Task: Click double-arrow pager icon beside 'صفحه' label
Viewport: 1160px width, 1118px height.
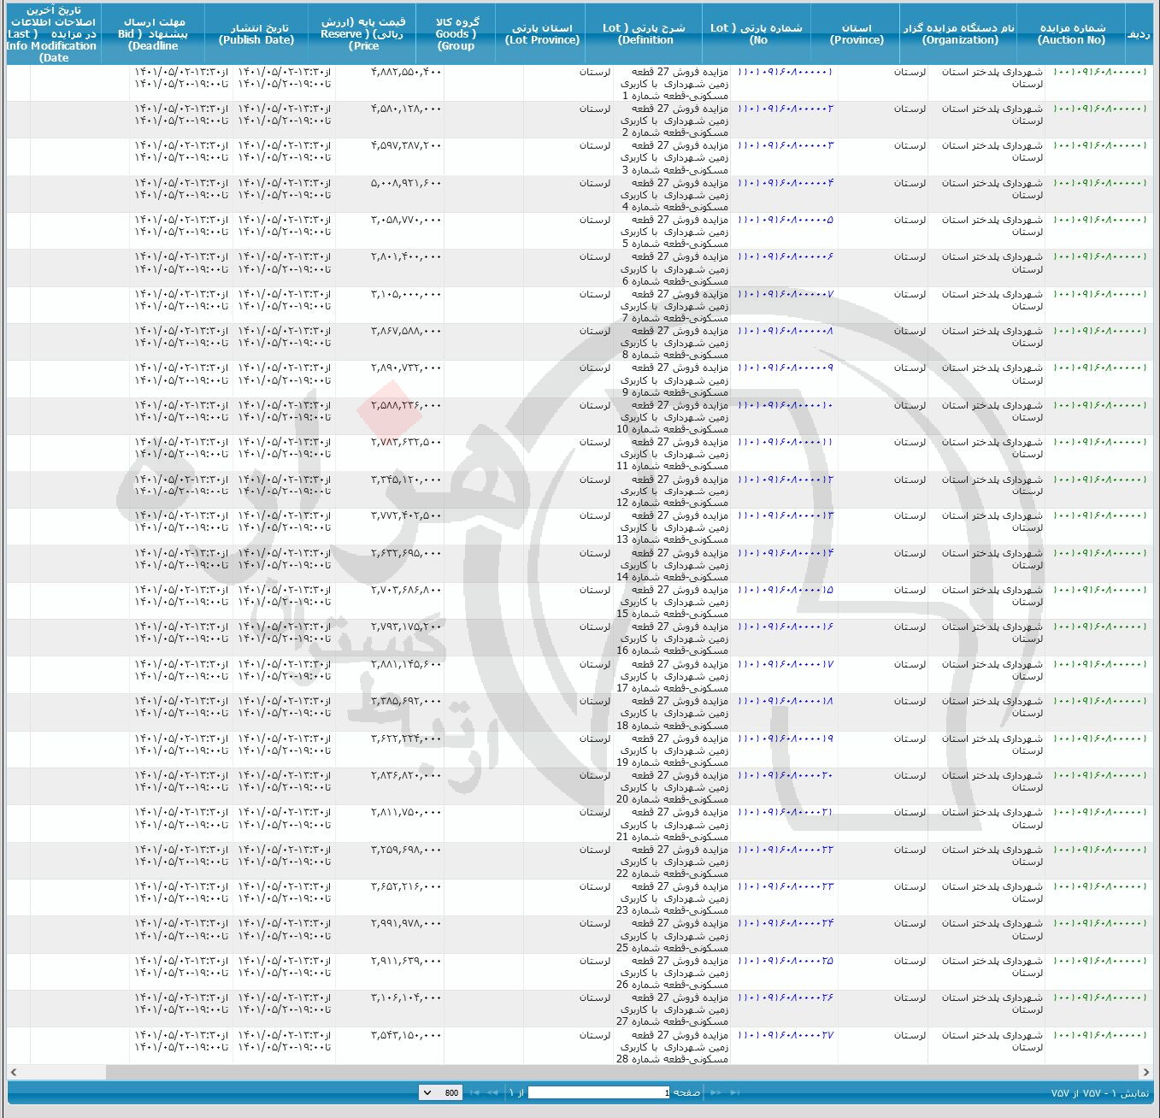Action: pos(715,1092)
